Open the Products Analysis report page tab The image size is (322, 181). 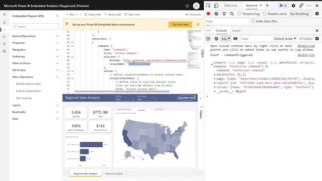tap(114, 173)
